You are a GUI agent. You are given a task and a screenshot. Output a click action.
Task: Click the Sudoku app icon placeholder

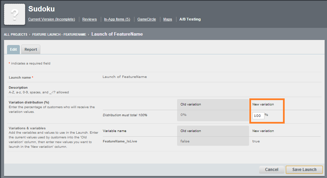click(14, 14)
